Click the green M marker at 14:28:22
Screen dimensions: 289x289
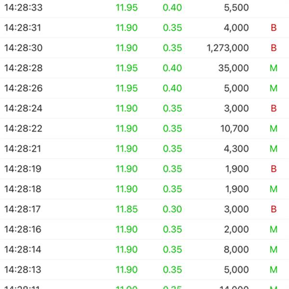coord(274,129)
